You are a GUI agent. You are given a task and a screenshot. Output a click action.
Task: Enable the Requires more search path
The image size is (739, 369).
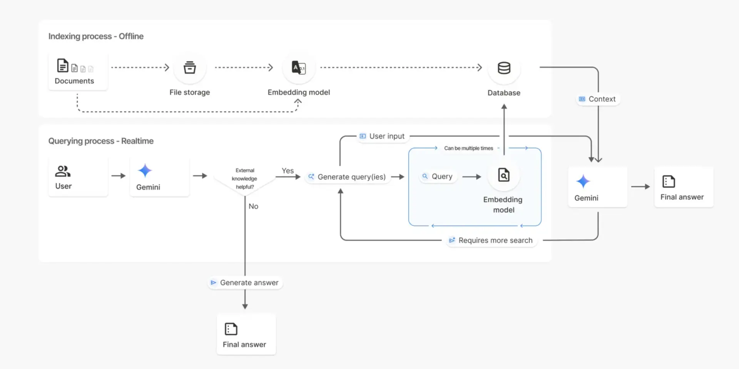click(492, 240)
